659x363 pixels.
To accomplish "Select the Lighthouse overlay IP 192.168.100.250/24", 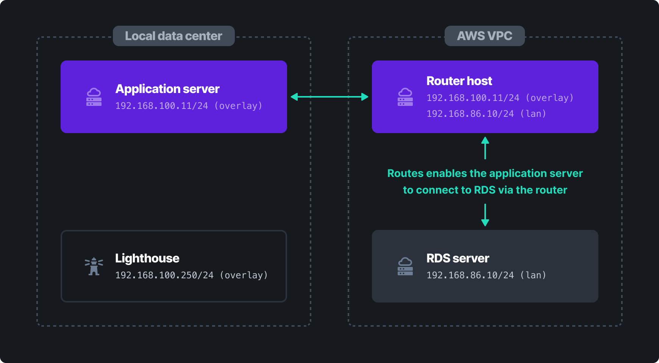I will pos(191,275).
